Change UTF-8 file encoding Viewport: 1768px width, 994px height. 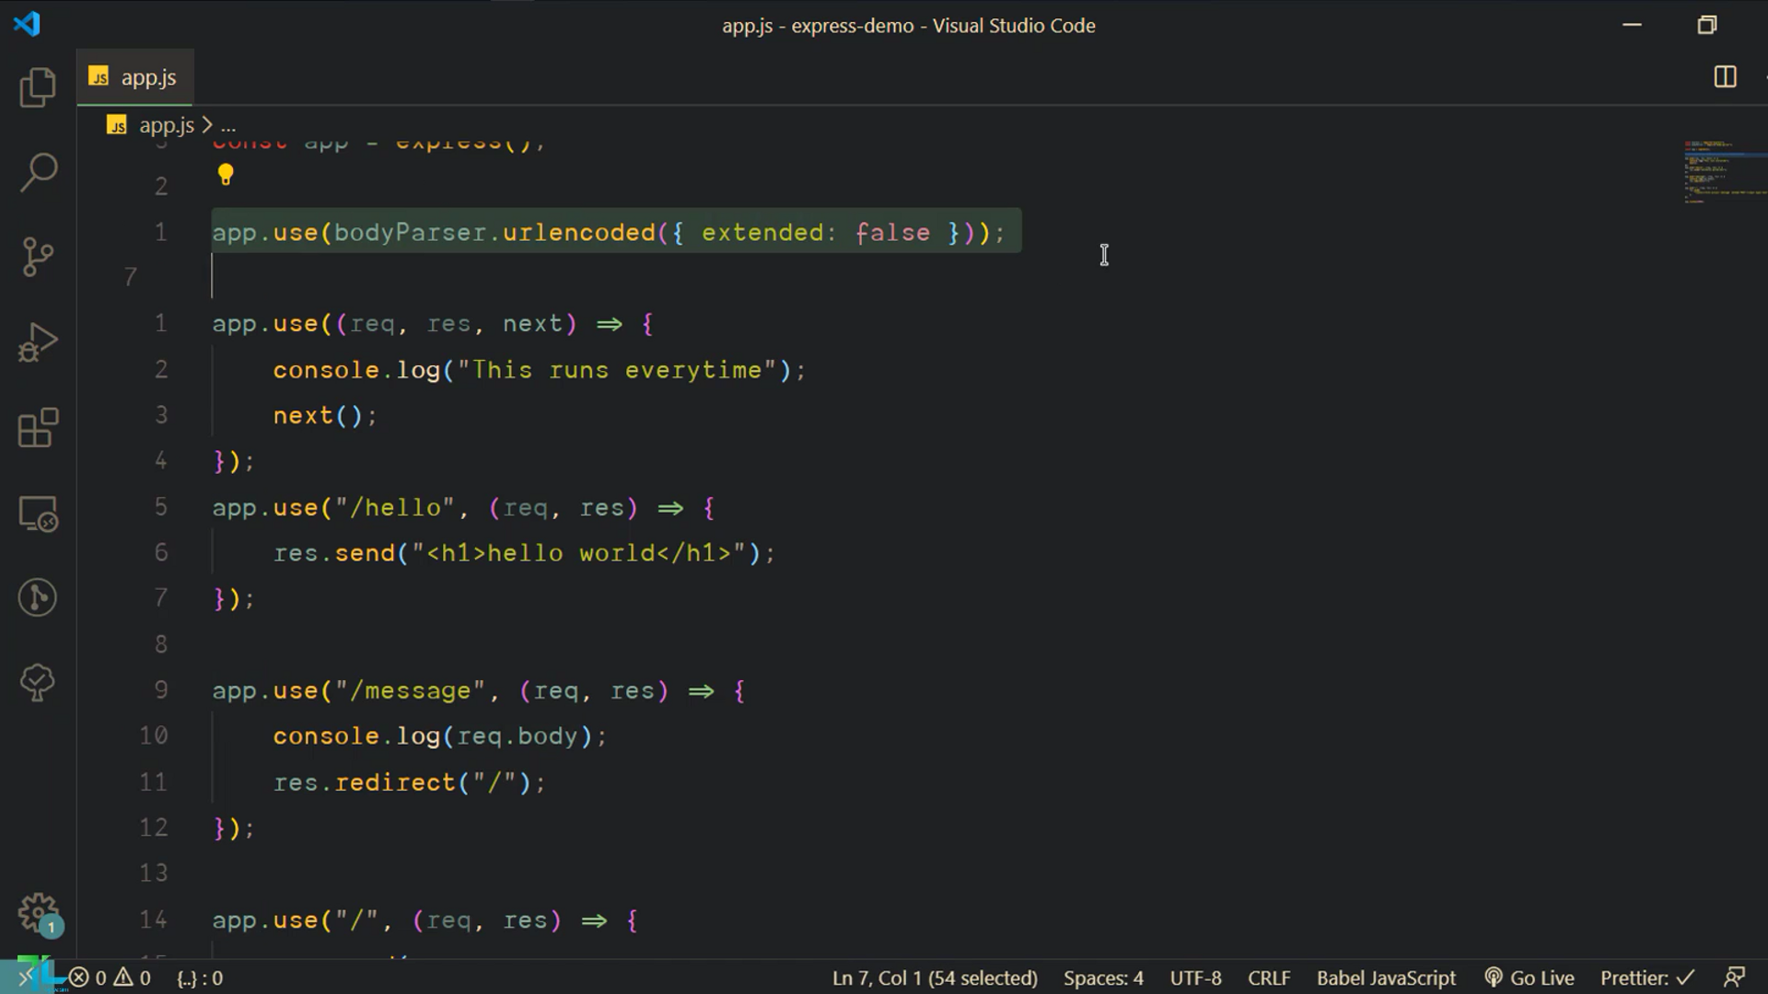(x=1195, y=977)
